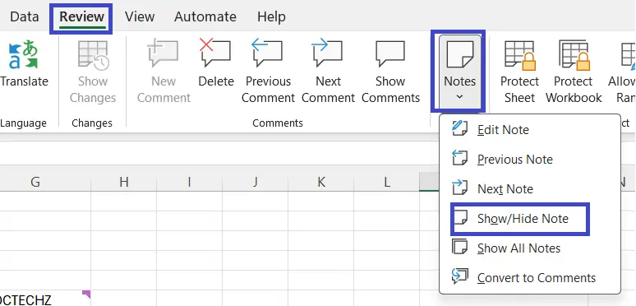The width and height of the screenshot is (636, 306).
Task: Choose Convert to Comments entry
Action: click(530, 277)
